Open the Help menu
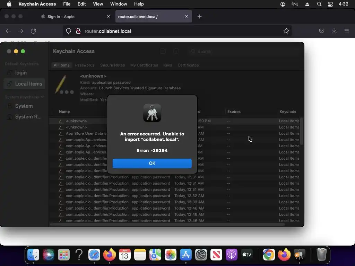 click(139, 4)
